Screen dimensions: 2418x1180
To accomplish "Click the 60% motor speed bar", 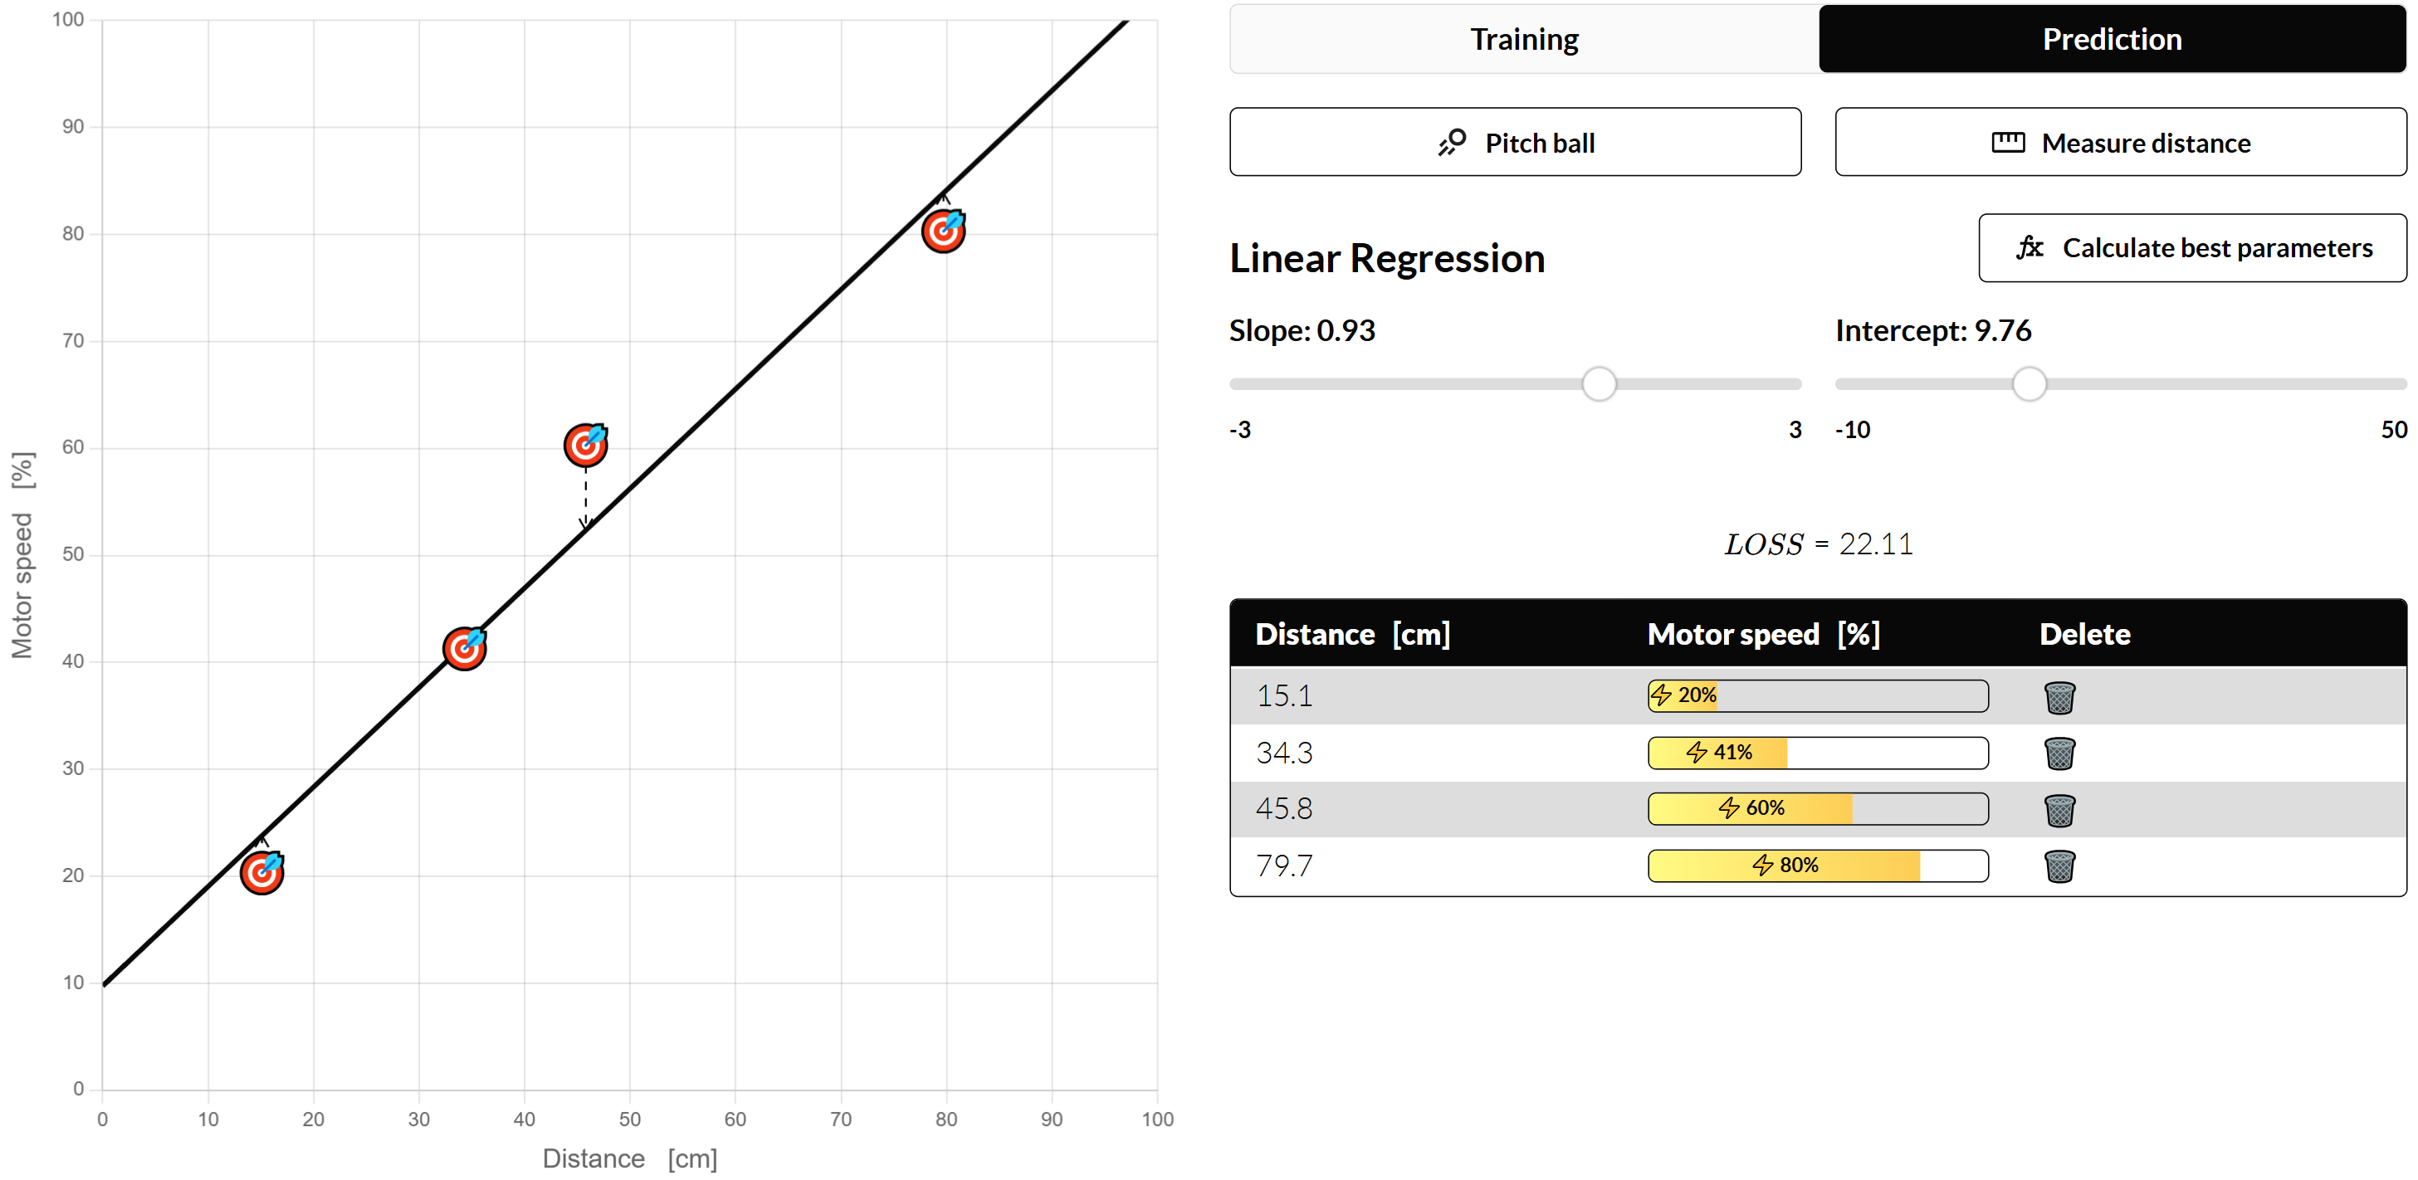I will click(1817, 809).
